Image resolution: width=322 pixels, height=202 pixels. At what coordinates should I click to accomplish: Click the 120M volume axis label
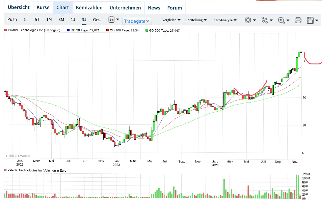pyautogui.click(x=306, y=174)
